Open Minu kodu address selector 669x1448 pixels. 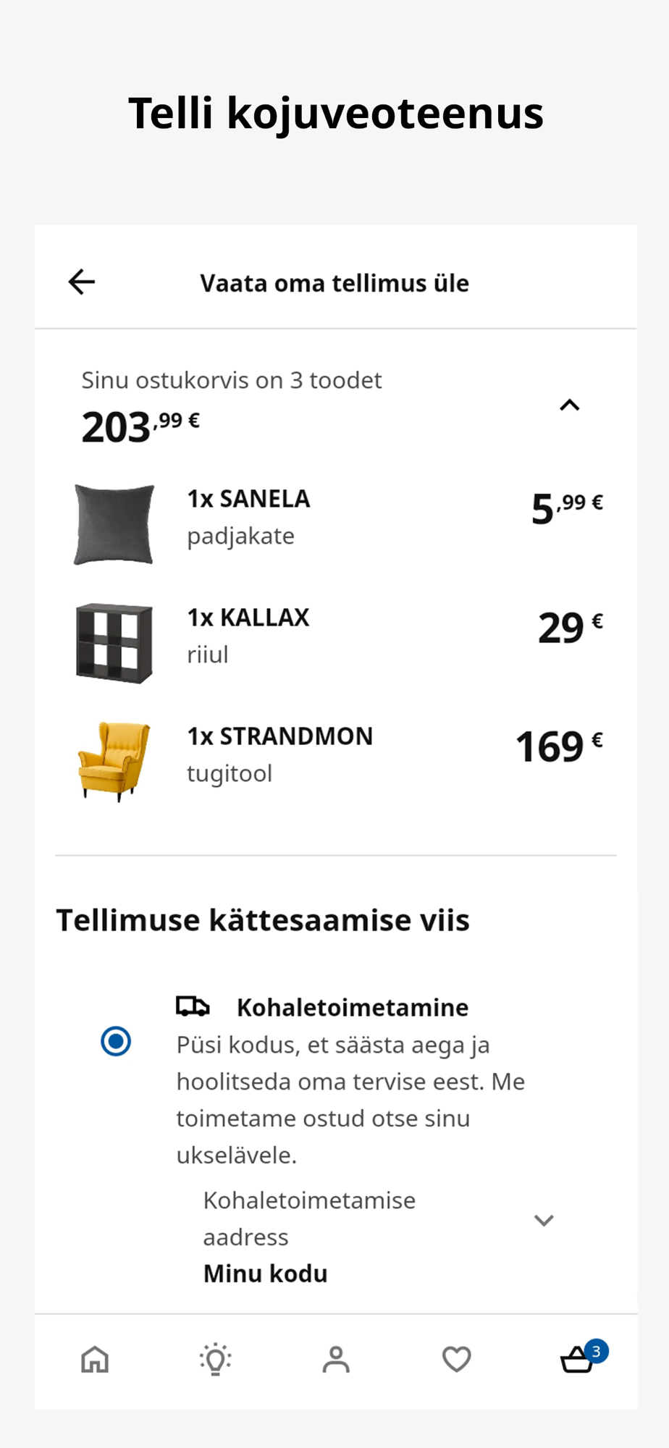click(266, 1273)
